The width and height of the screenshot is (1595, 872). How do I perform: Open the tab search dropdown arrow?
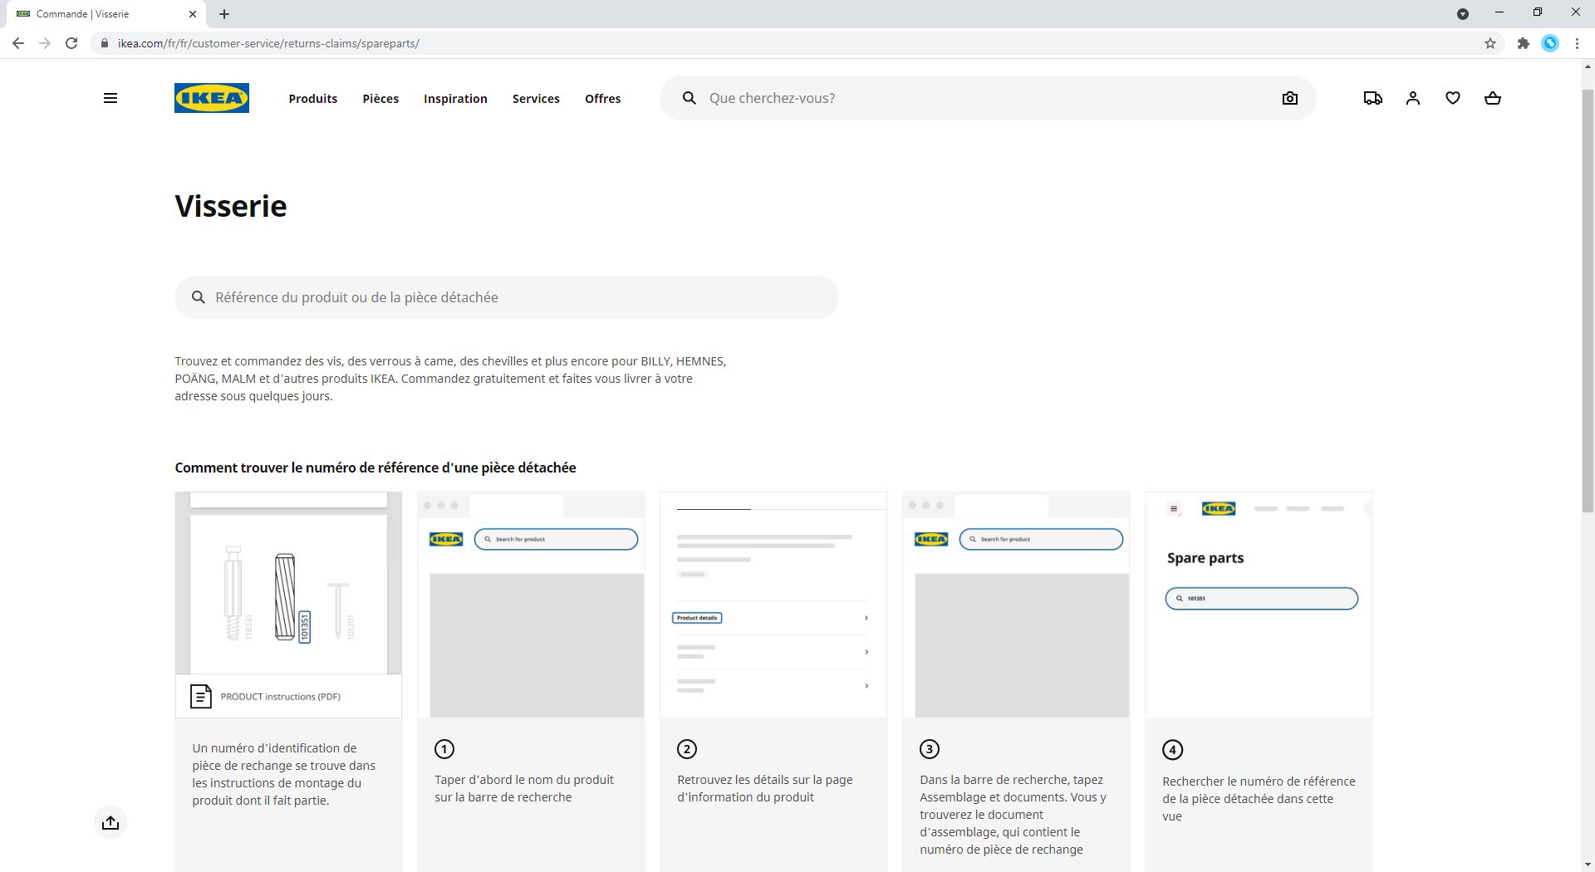pos(1463,14)
